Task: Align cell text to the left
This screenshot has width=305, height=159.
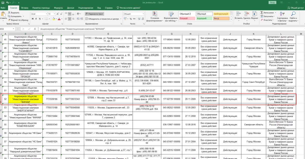Action: click(66, 19)
